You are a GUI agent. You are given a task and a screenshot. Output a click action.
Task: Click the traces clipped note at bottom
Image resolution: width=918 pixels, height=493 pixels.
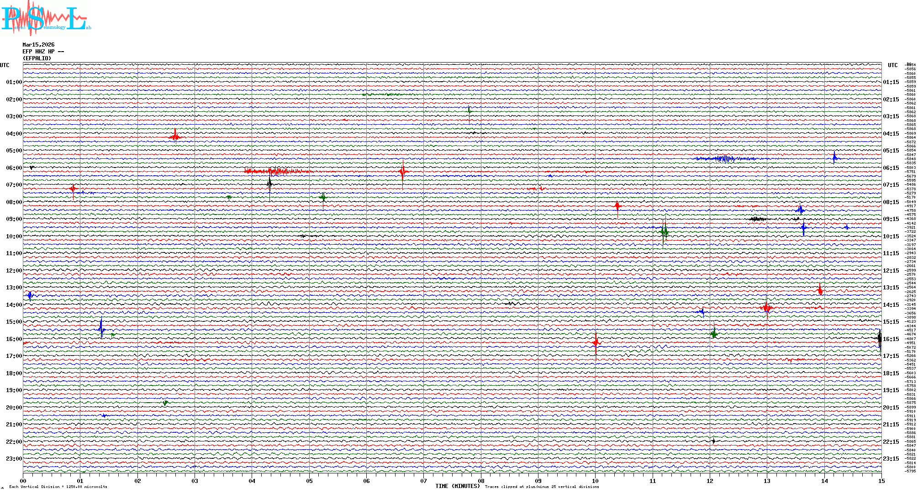pyautogui.click(x=542, y=487)
